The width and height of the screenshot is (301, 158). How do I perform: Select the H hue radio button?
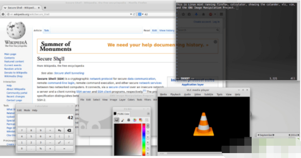[x=148, y=126]
